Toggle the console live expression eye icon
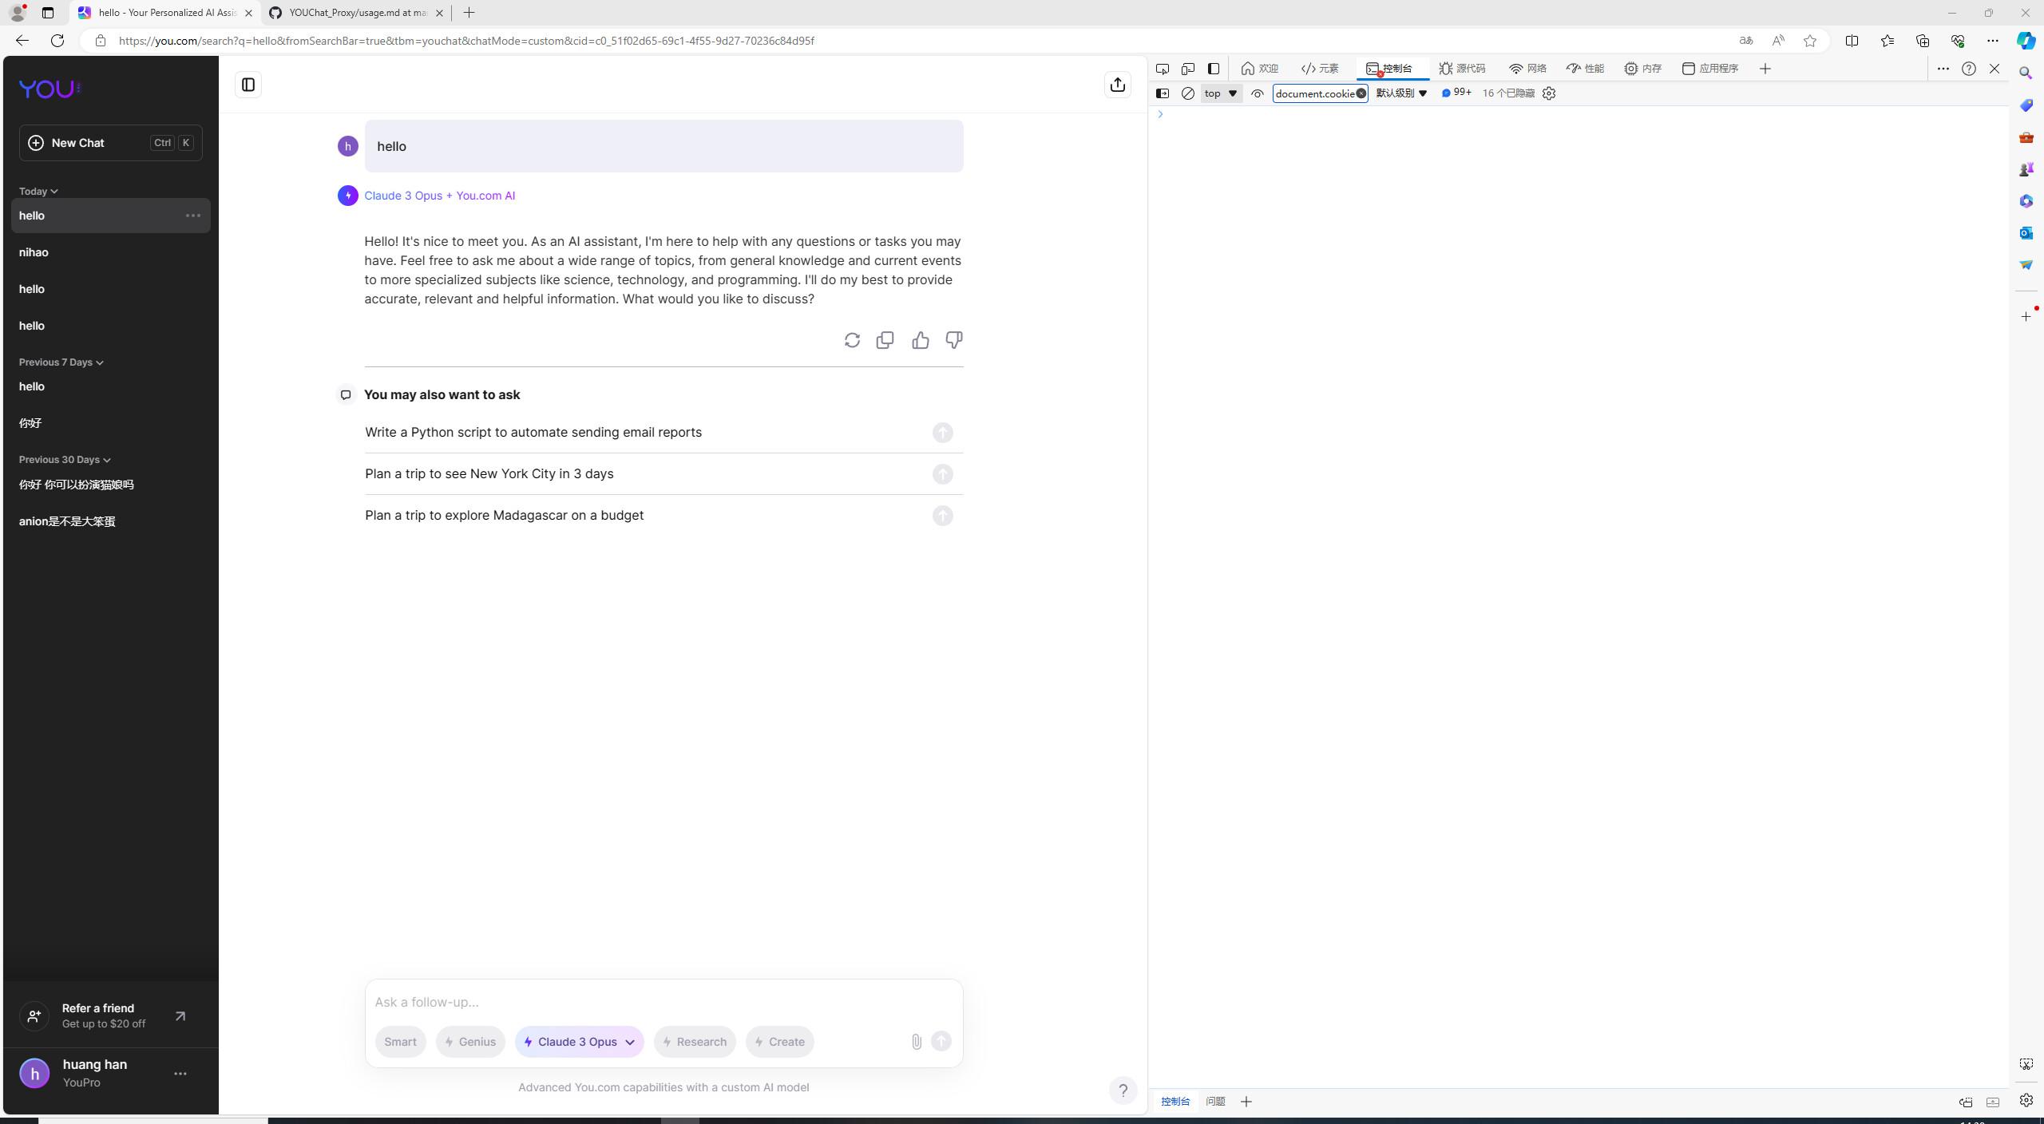2044x1124 pixels. pyautogui.click(x=1257, y=93)
